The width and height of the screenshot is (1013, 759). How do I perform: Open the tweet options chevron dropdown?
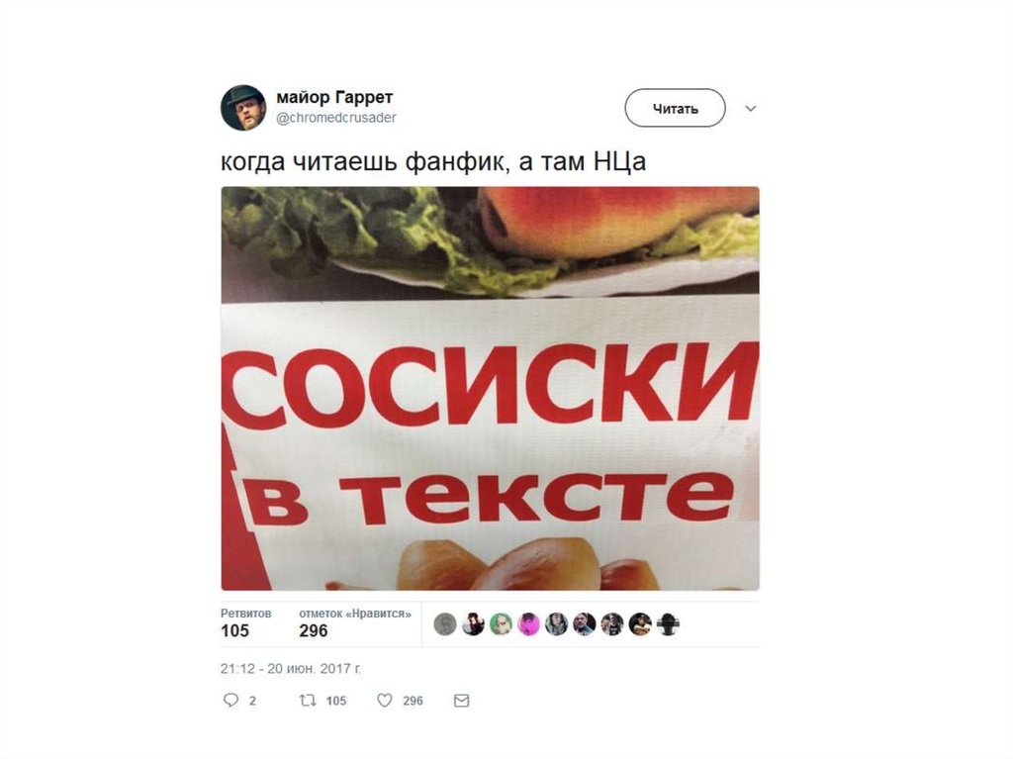pos(751,108)
